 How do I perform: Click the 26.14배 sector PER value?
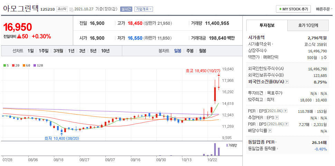[x=319, y=142]
